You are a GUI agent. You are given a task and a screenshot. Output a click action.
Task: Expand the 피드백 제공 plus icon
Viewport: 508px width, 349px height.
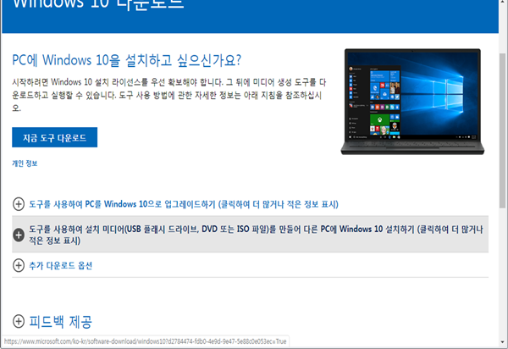pyautogui.click(x=19, y=321)
